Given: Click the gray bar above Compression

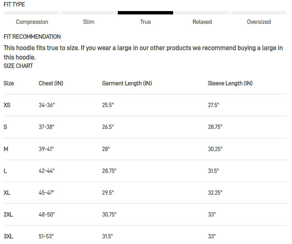Looking at the screenshot, I should pos(32,13).
